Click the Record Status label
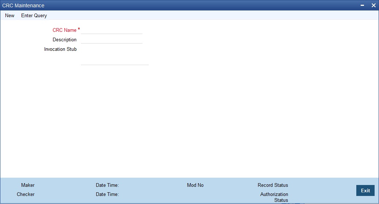 click(273, 185)
